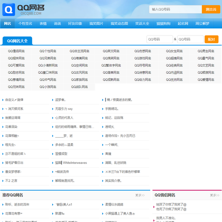
Task: Expand 更多>> in QQ情侣网名 section
Action: point(215,195)
